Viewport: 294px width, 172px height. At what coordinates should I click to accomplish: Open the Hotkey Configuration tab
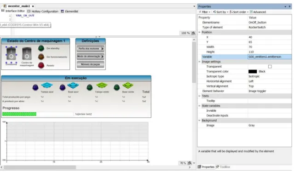click(43, 11)
